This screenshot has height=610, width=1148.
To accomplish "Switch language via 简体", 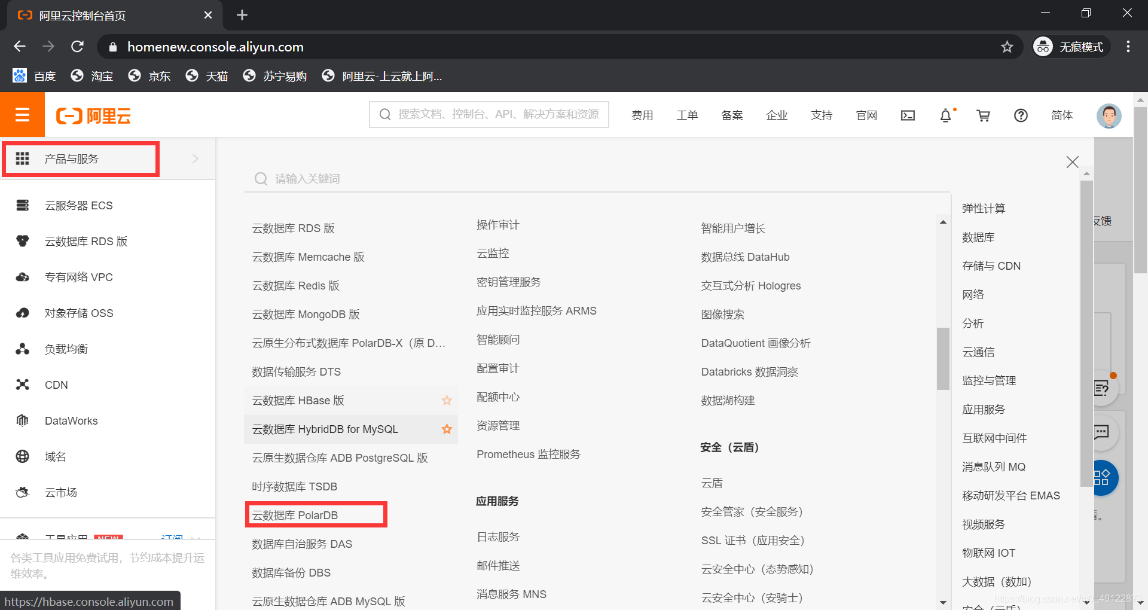I will (1062, 115).
